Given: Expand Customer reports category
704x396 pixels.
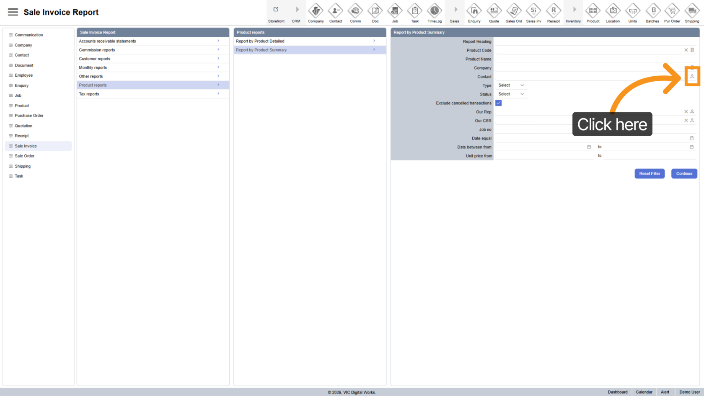Looking at the screenshot, I should 153,59.
